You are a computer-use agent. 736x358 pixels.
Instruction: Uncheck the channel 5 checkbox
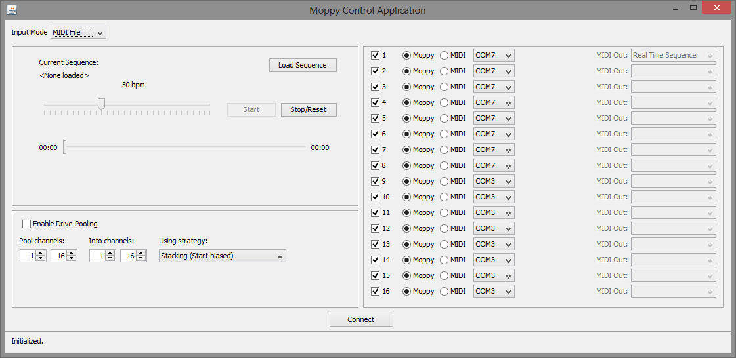pyautogui.click(x=376, y=118)
